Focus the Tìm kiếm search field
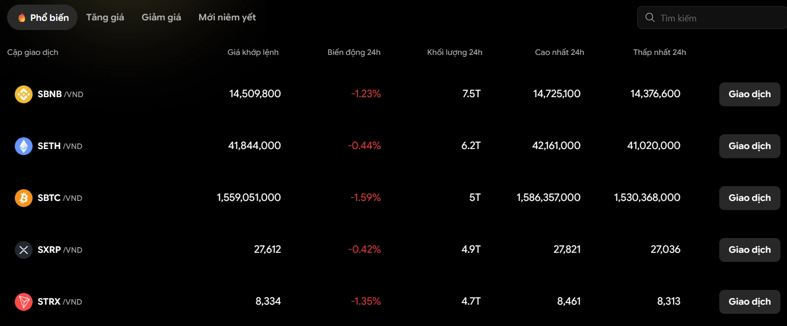The image size is (787, 326). (712, 18)
